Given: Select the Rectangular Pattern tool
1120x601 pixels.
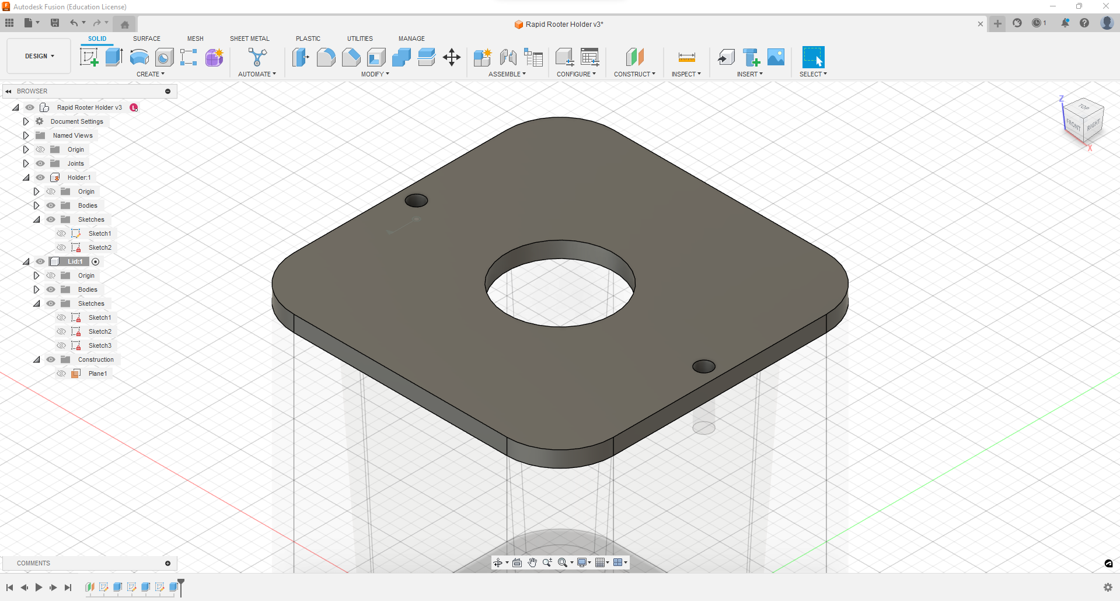Looking at the screenshot, I should click(x=189, y=57).
